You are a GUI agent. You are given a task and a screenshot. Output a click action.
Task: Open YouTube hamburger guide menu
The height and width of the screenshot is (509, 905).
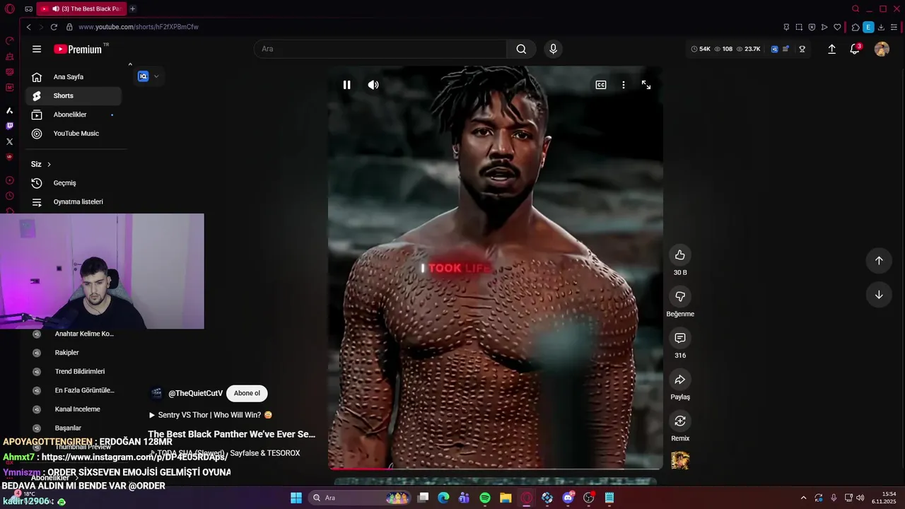(37, 49)
